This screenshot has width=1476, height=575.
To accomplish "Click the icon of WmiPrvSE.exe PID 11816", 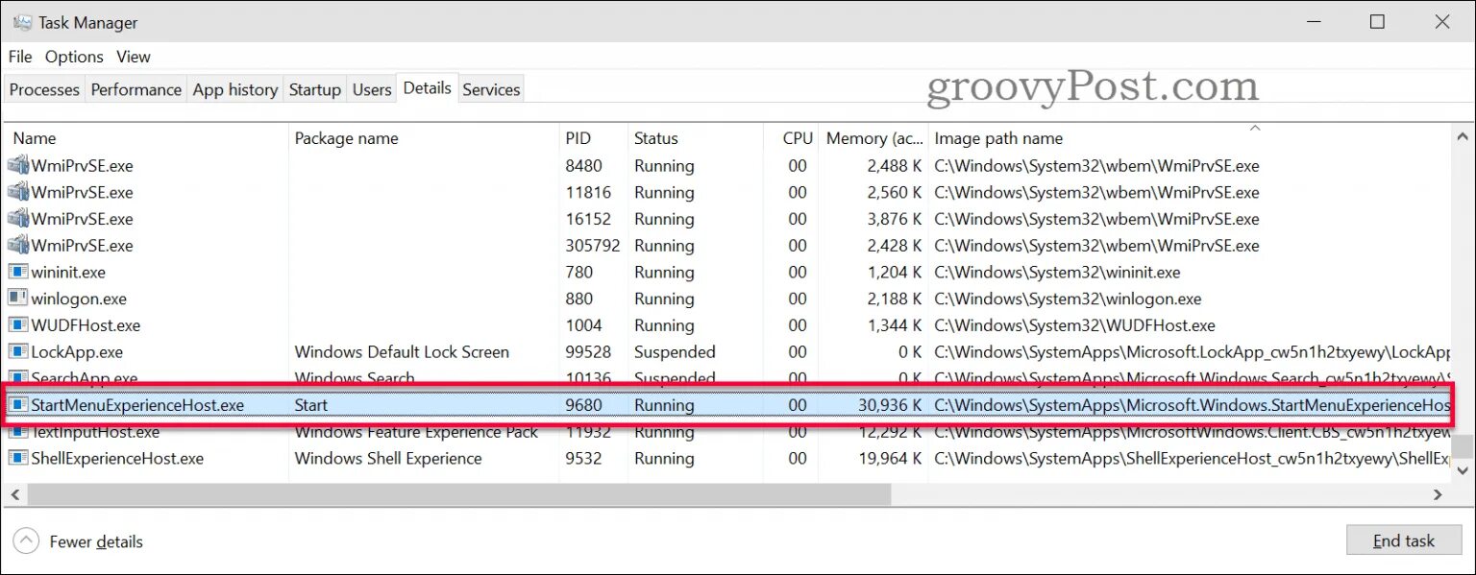I will pos(17,192).
